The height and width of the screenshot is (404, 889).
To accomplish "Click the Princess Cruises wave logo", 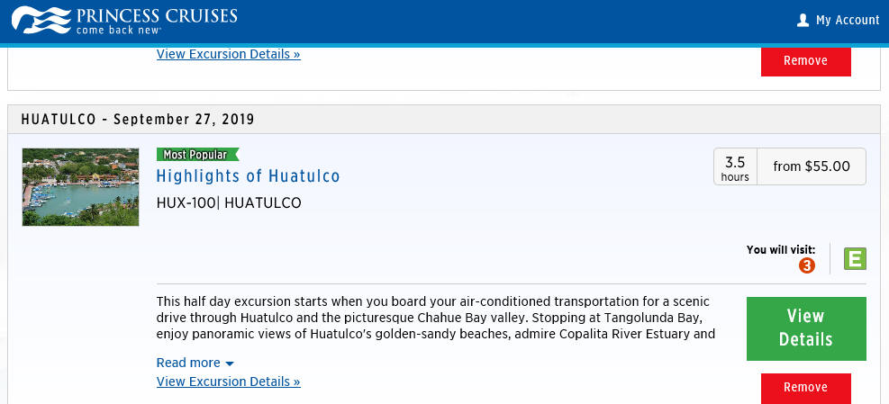I will [41, 20].
